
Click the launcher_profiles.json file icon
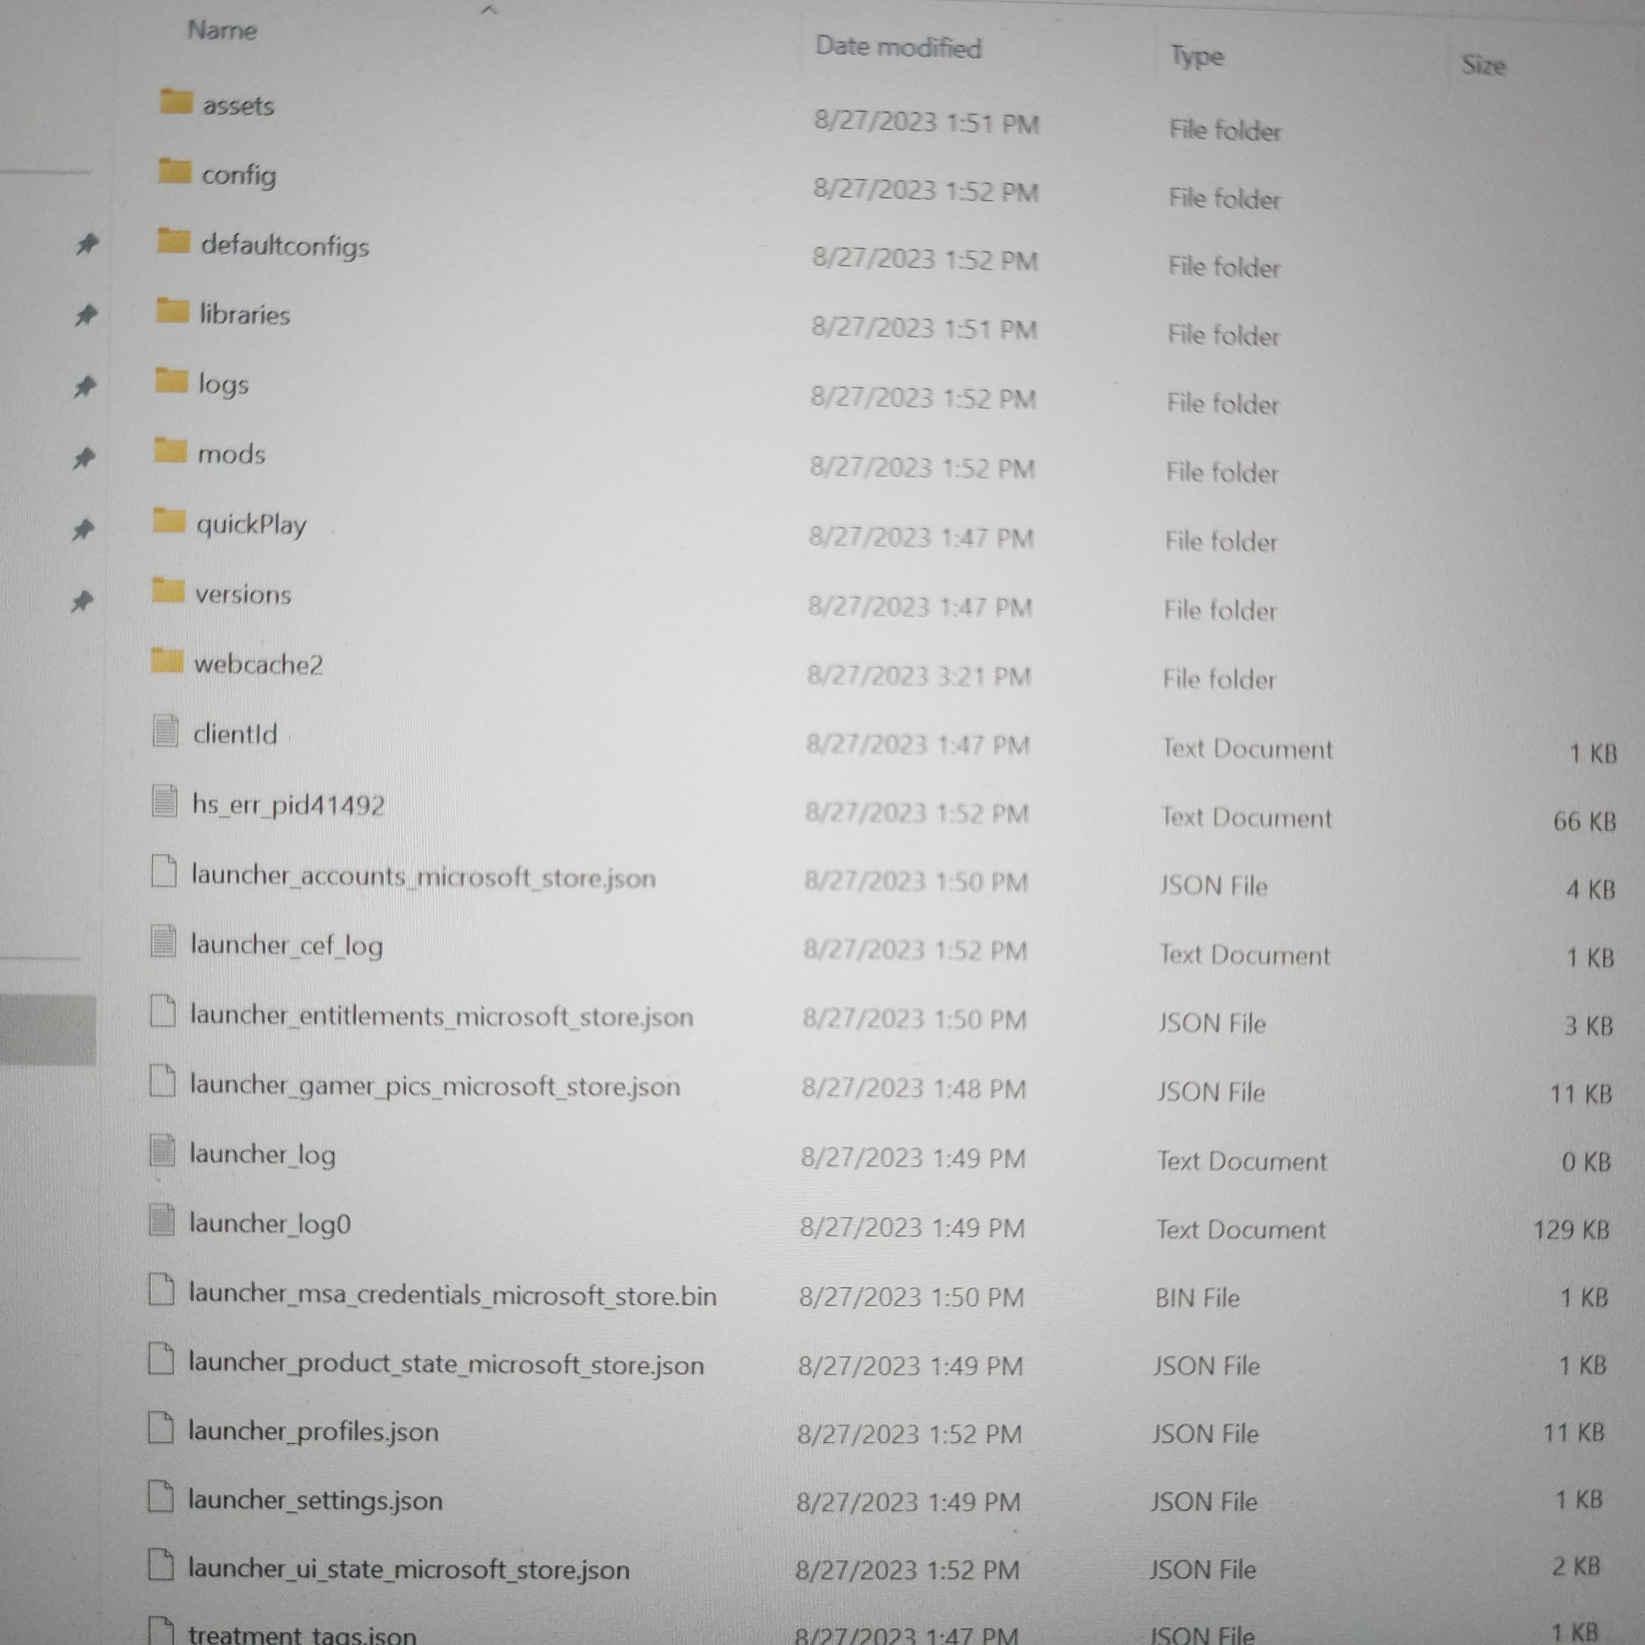pos(161,1428)
